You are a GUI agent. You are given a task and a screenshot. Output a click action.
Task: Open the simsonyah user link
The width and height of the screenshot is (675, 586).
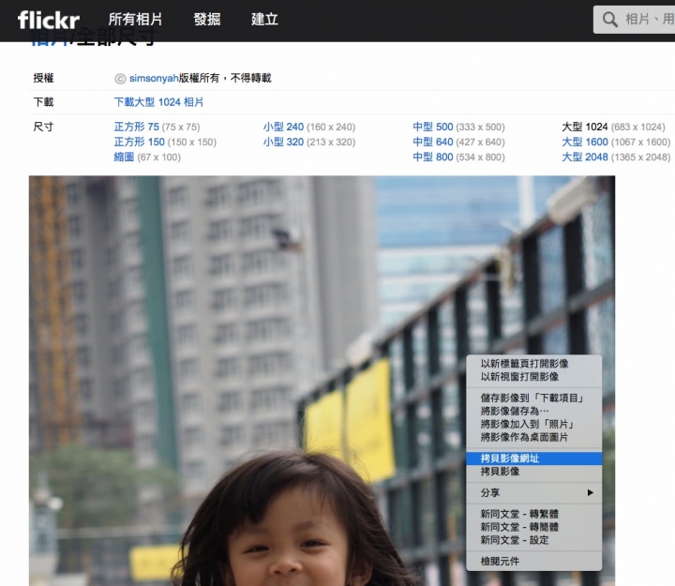[x=154, y=78]
